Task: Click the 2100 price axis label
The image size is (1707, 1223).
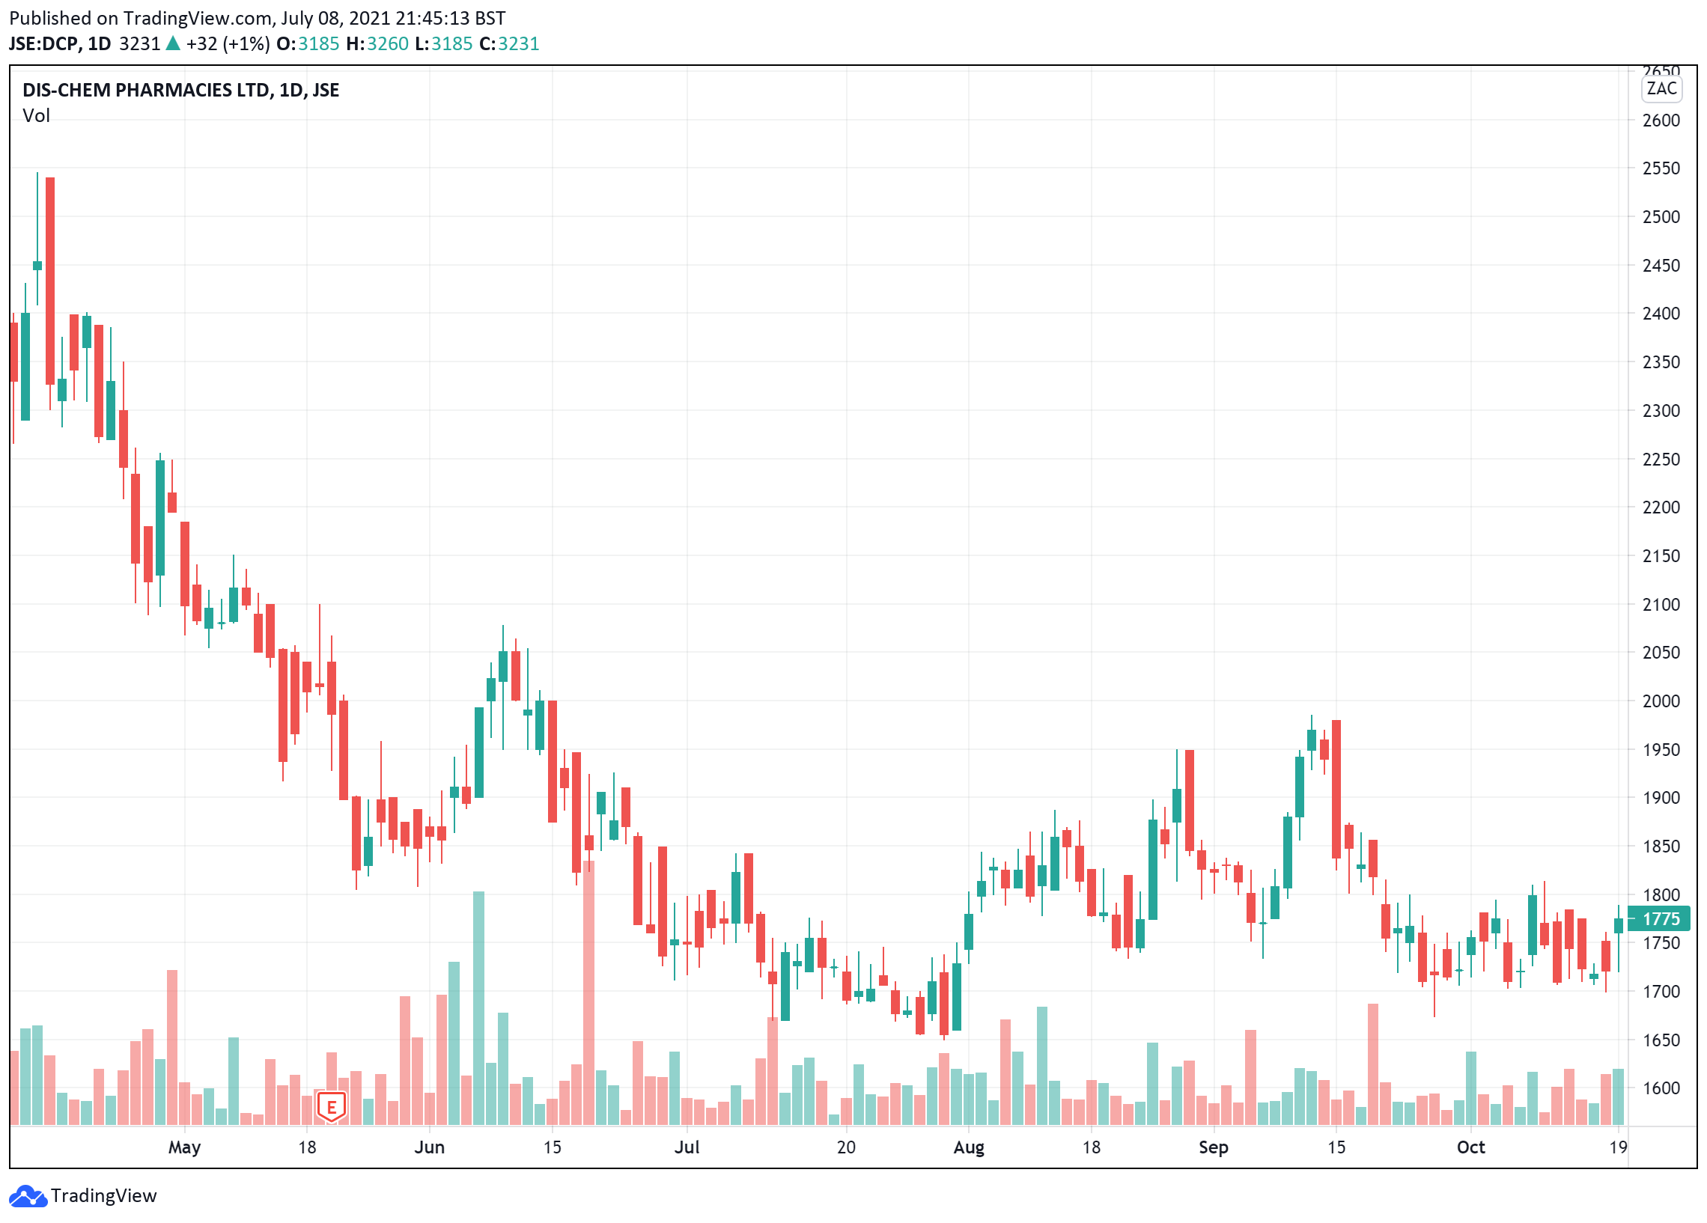Action: (1661, 604)
